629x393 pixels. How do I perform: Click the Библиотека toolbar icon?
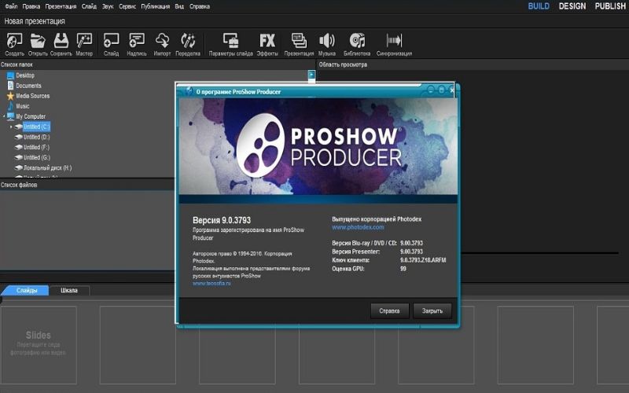coord(358,41)
